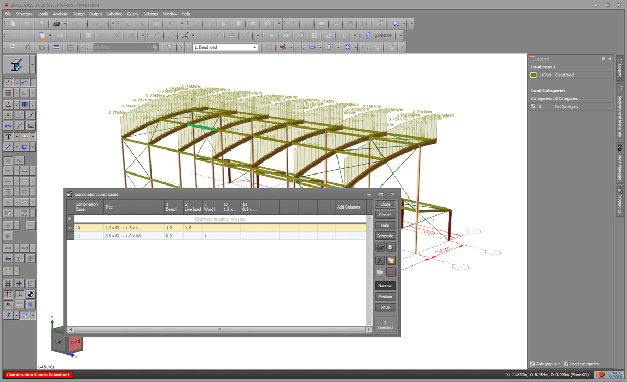Click the filter funnel icon
Image resolution: width=627 pixels, height=382 pixels.
pyautogui.click(x=170, y=47)
